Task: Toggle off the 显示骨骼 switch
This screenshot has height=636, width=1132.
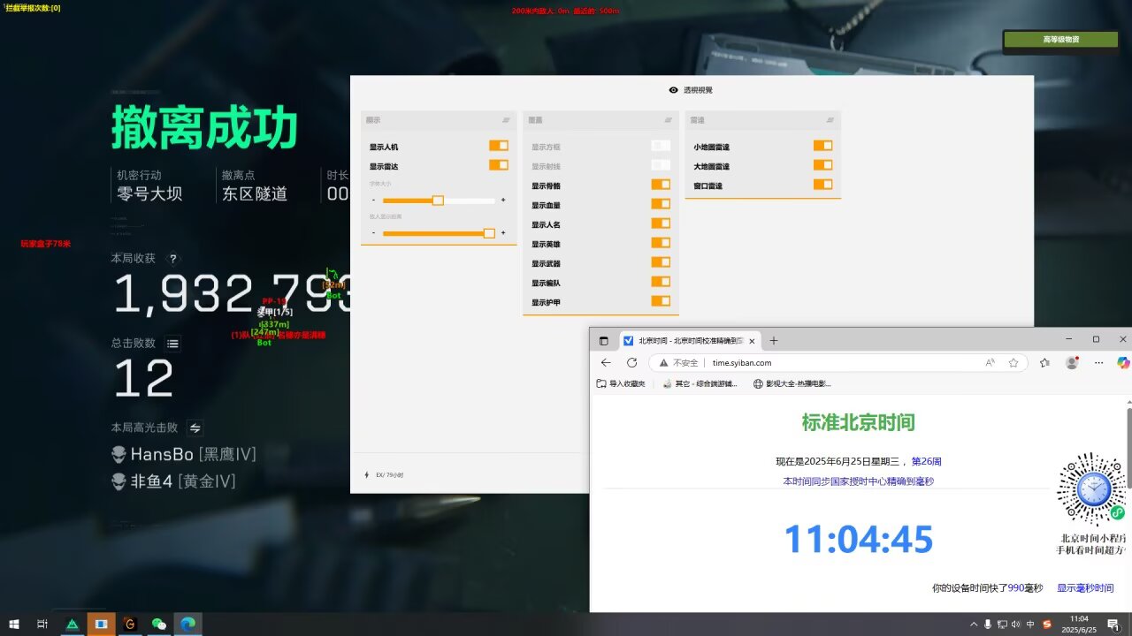Action: [x=661, y=185]
